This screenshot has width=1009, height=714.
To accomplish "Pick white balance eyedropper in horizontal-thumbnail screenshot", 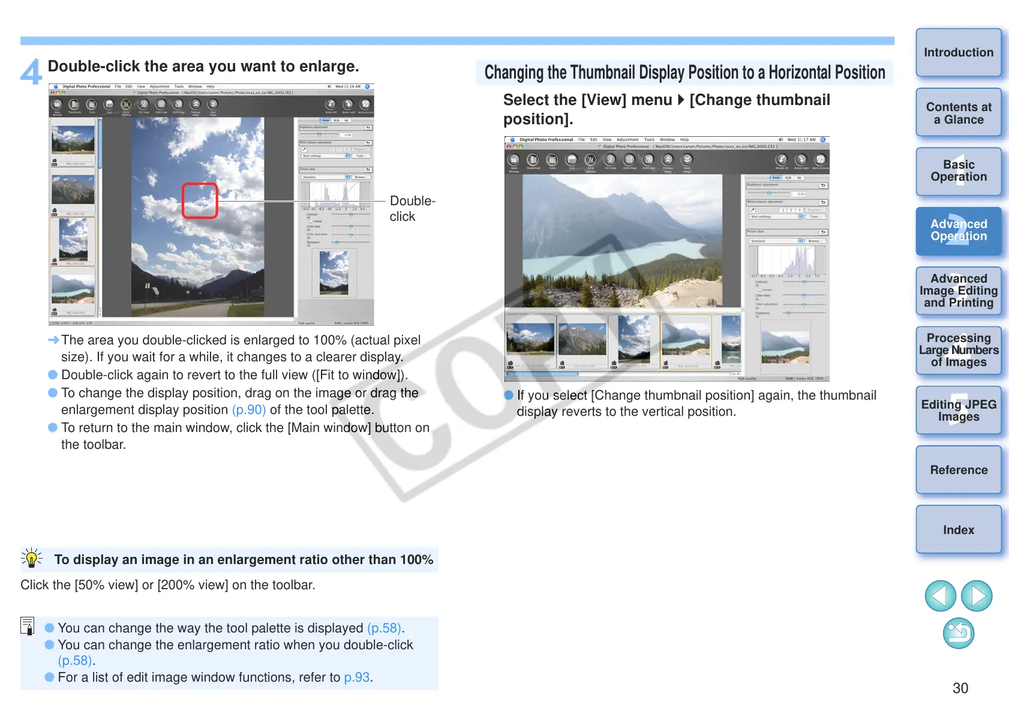I will 753,210.
